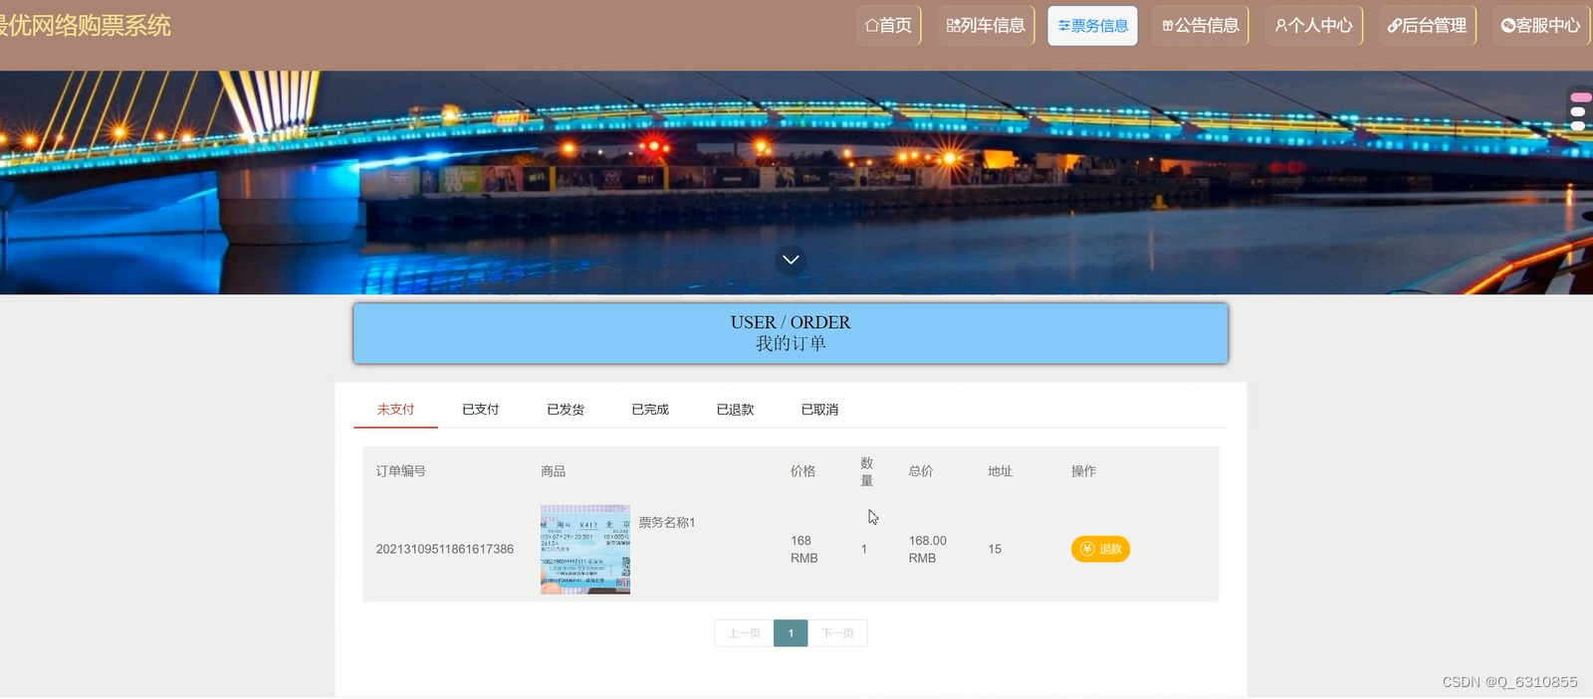The height and width of the screenshot is (699, 1593).
Task: Click the down chevron on banner
Action: coord(791,260)
